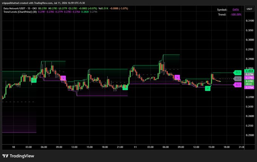
Task: Click the 0.2900 price scale label
Action: (250, 59)
